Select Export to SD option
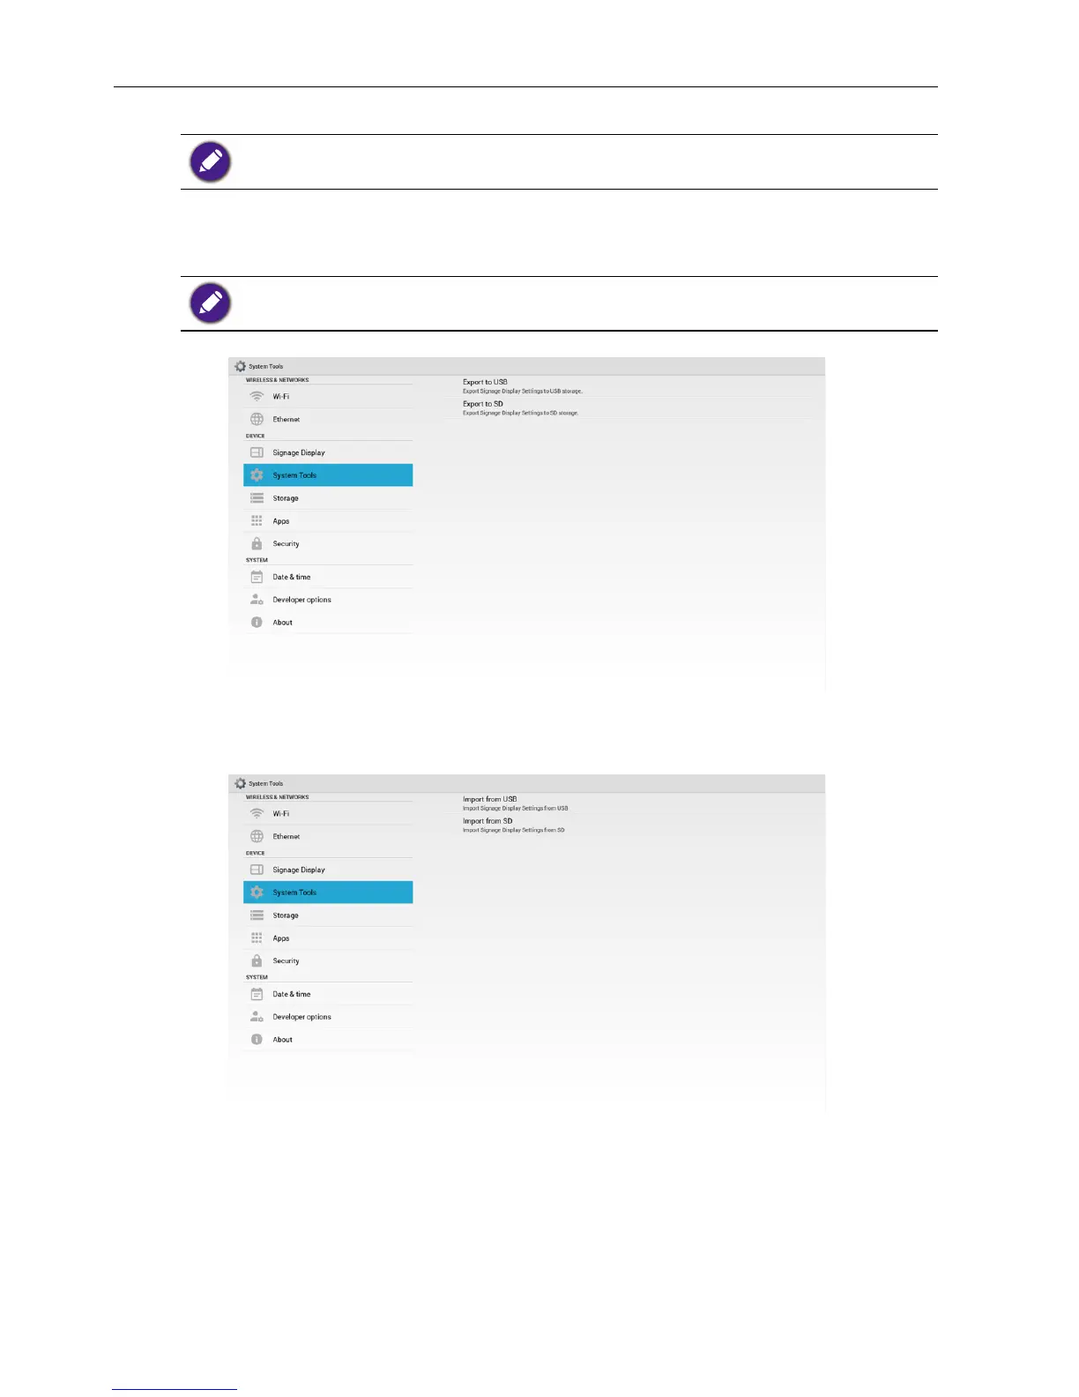This screenshot has width=1079, height=1397. 483,404
